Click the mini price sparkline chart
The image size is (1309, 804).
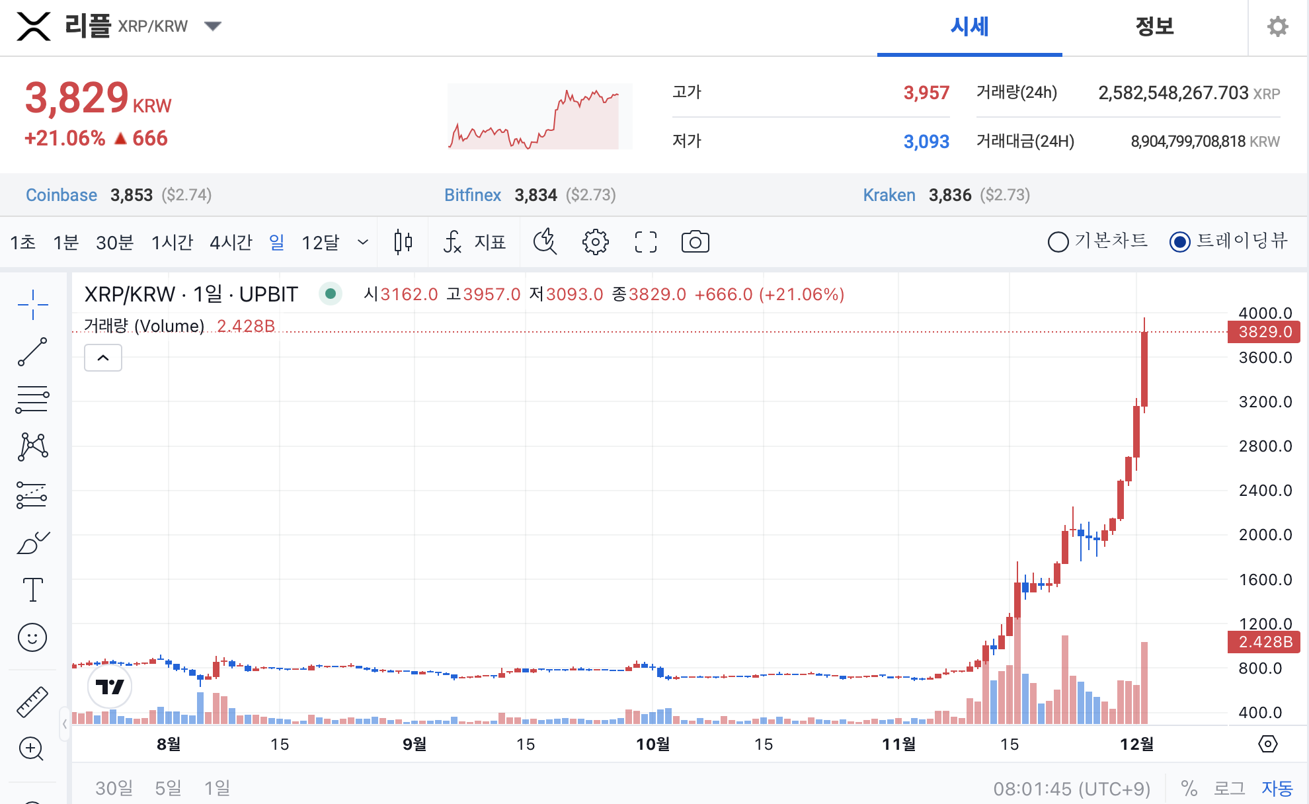point(539,116)
